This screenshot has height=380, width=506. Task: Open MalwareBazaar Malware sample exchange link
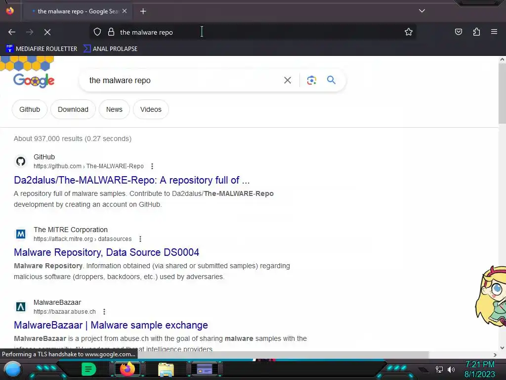pyautogui.click(x=111, y=325)
